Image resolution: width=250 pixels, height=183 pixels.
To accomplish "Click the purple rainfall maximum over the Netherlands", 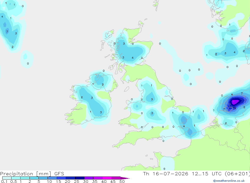I will [235, 102].
